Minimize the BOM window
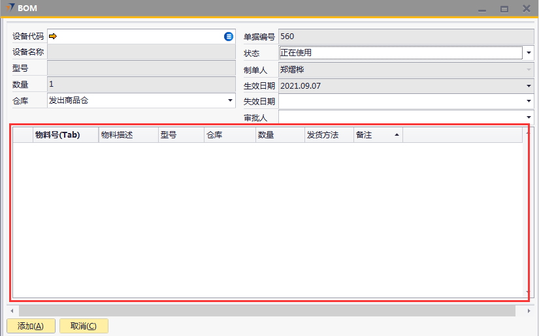The image size is (539, 336). point(482,9)
